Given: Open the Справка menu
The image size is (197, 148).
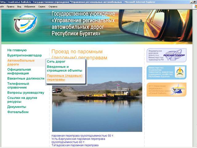Looking at the screenshot, I should pyautogui.click(x=53, y=7).
